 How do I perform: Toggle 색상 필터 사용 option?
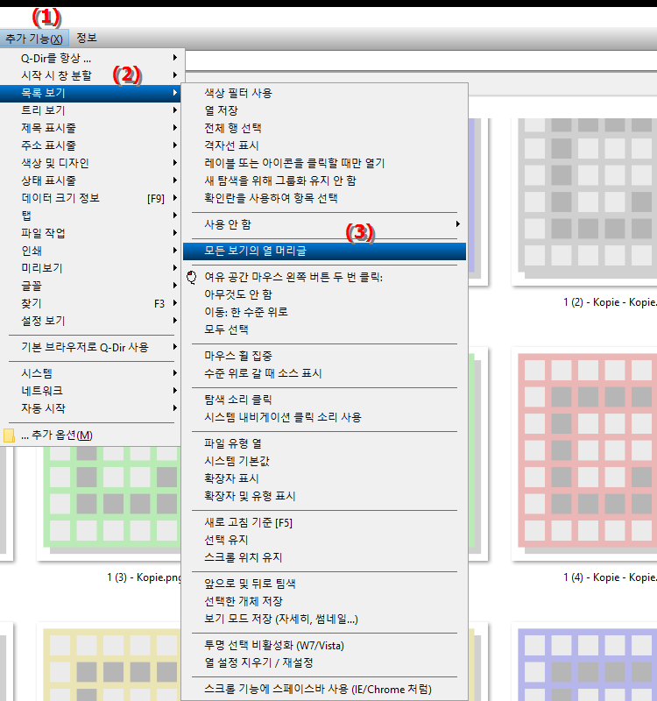click(x=324, y=93)
